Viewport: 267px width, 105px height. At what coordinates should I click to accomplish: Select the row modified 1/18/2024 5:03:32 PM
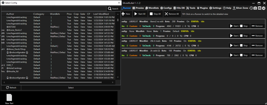point(58,78)
